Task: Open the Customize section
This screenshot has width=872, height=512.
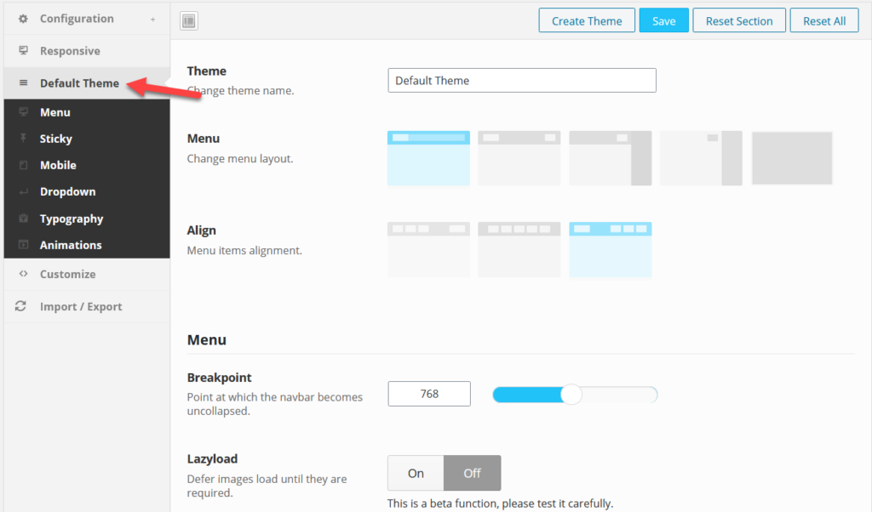Action: 87,275
